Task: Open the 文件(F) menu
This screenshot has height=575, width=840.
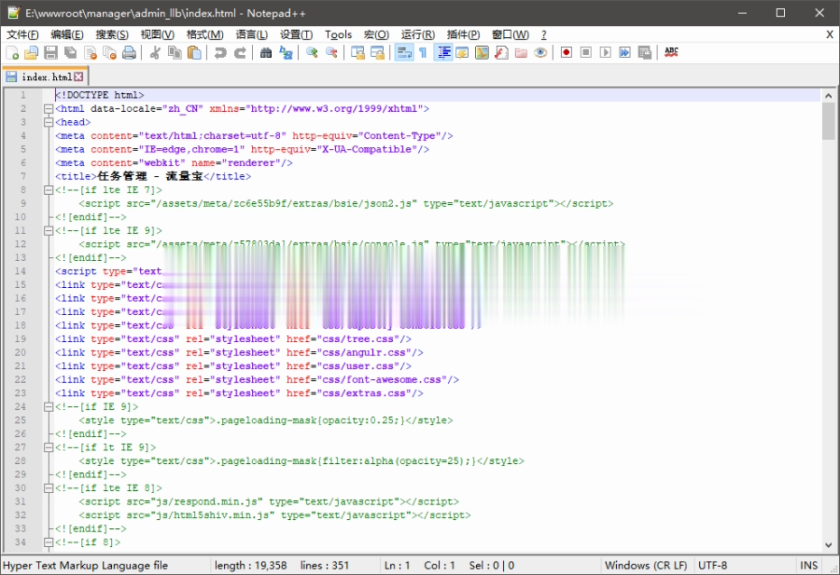Action: pos(22,34)
